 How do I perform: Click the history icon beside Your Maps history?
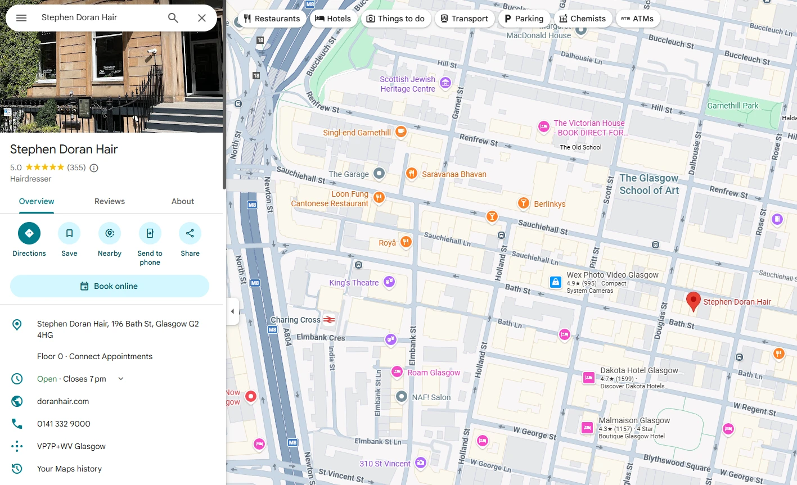17,469
